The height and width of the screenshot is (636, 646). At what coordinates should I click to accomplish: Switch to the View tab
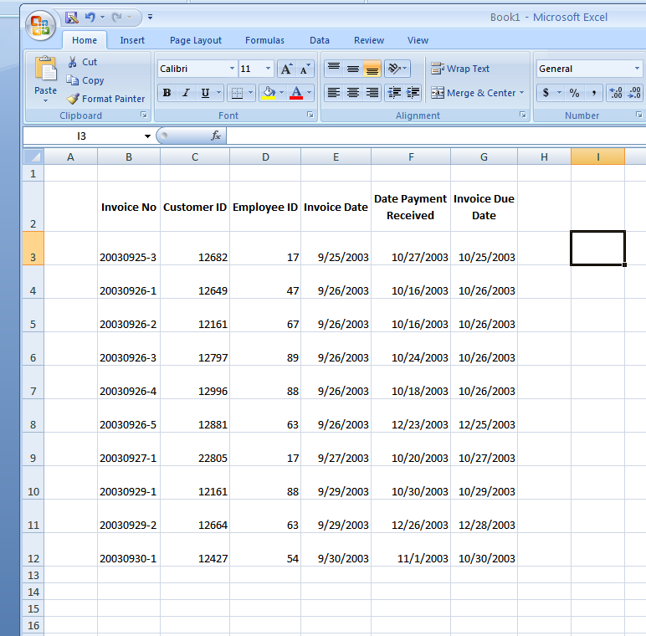[x=418, y=40]
